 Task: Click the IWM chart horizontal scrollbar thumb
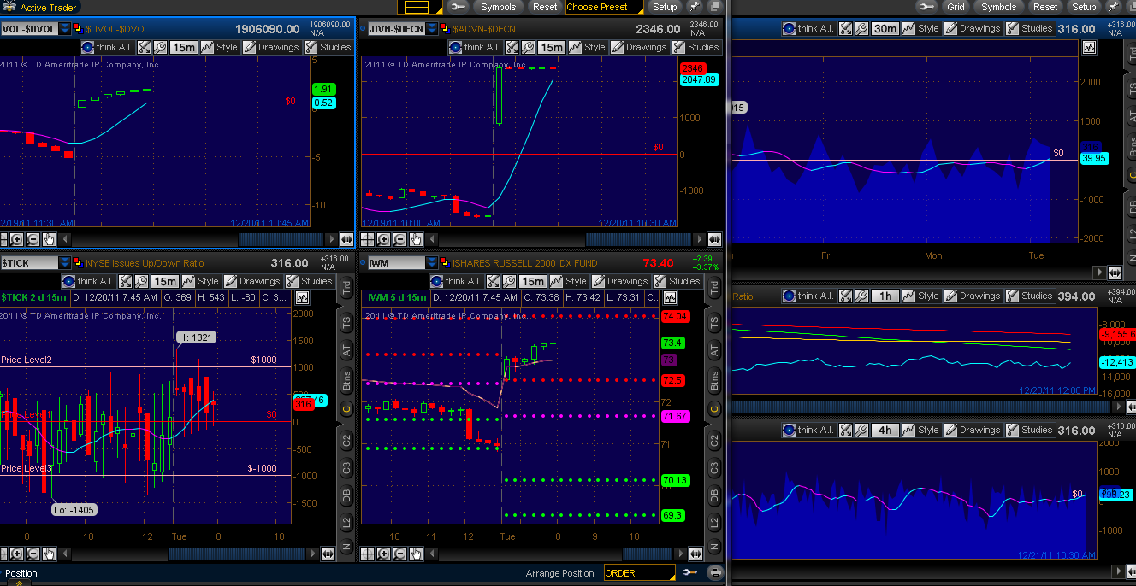pyautogui.click(x=648, y=554)
